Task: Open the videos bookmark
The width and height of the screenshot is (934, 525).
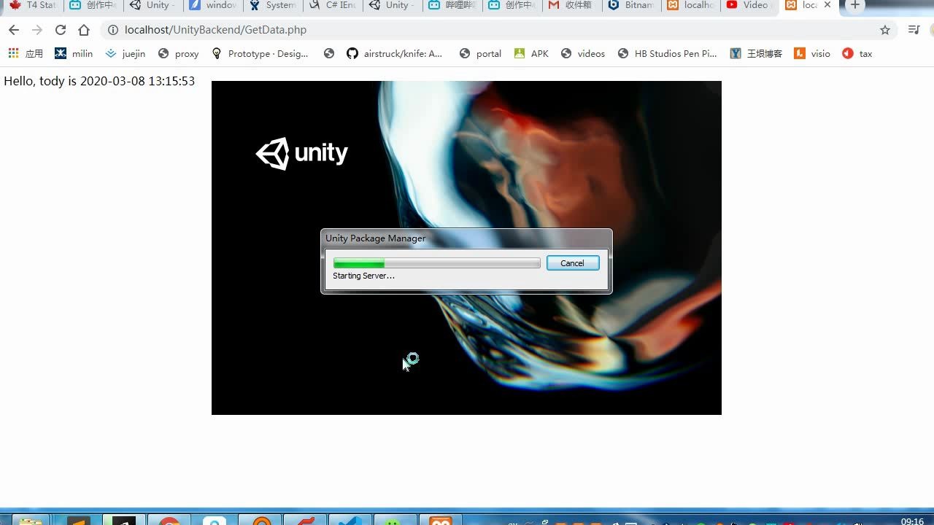Action: (x=583, y=53)
